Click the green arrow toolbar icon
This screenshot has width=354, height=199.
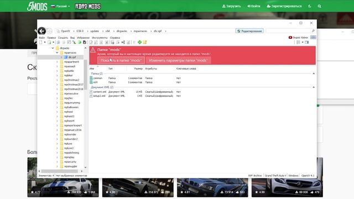click(x=80, y=42)
